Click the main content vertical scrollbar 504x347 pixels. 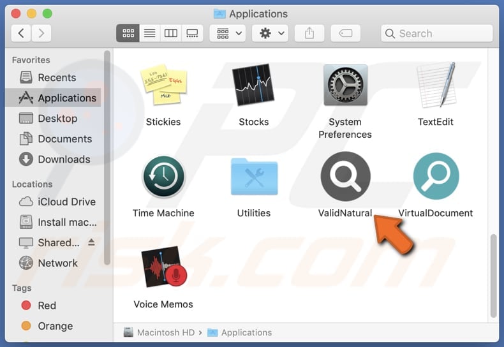pyautogui.click(x=493, y=276)
